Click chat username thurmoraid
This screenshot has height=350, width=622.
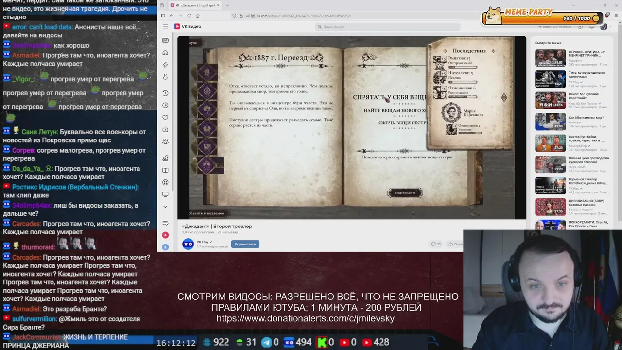[x=39, y=247]
